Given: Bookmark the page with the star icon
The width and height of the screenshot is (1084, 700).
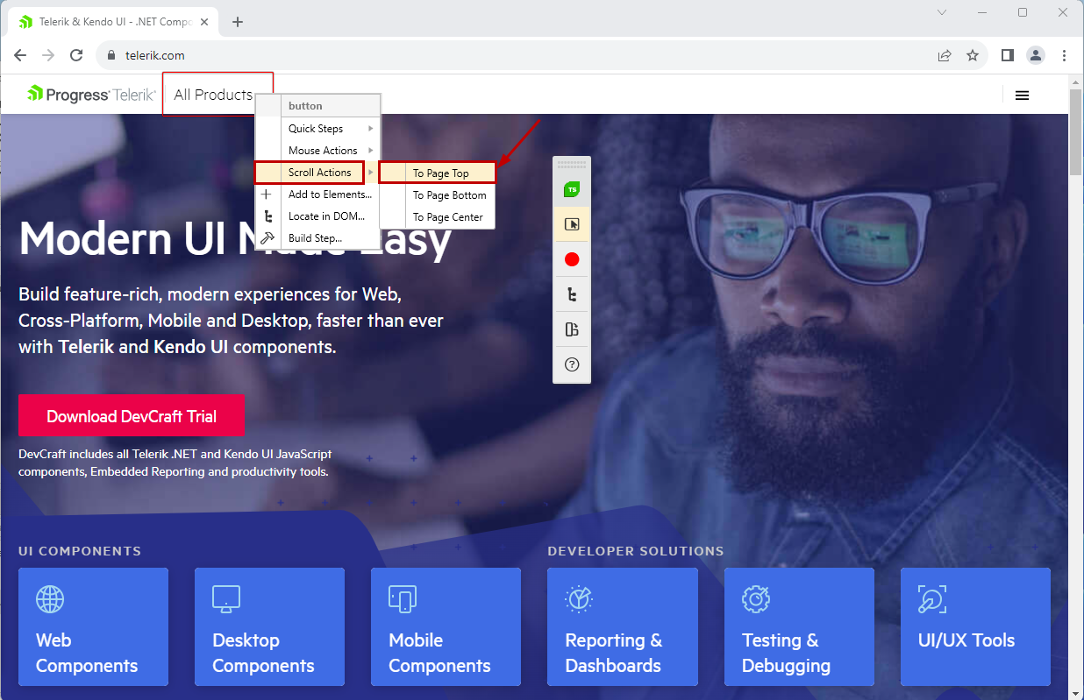Looking at the screenshot, I should (973, 55).
